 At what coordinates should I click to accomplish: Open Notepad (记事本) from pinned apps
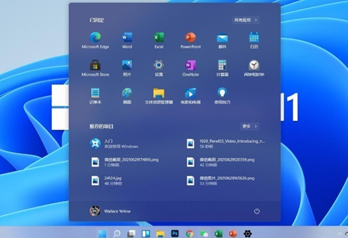click(x=95, y=96)
